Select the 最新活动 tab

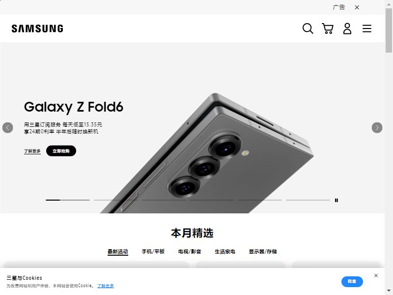(118, 252)
